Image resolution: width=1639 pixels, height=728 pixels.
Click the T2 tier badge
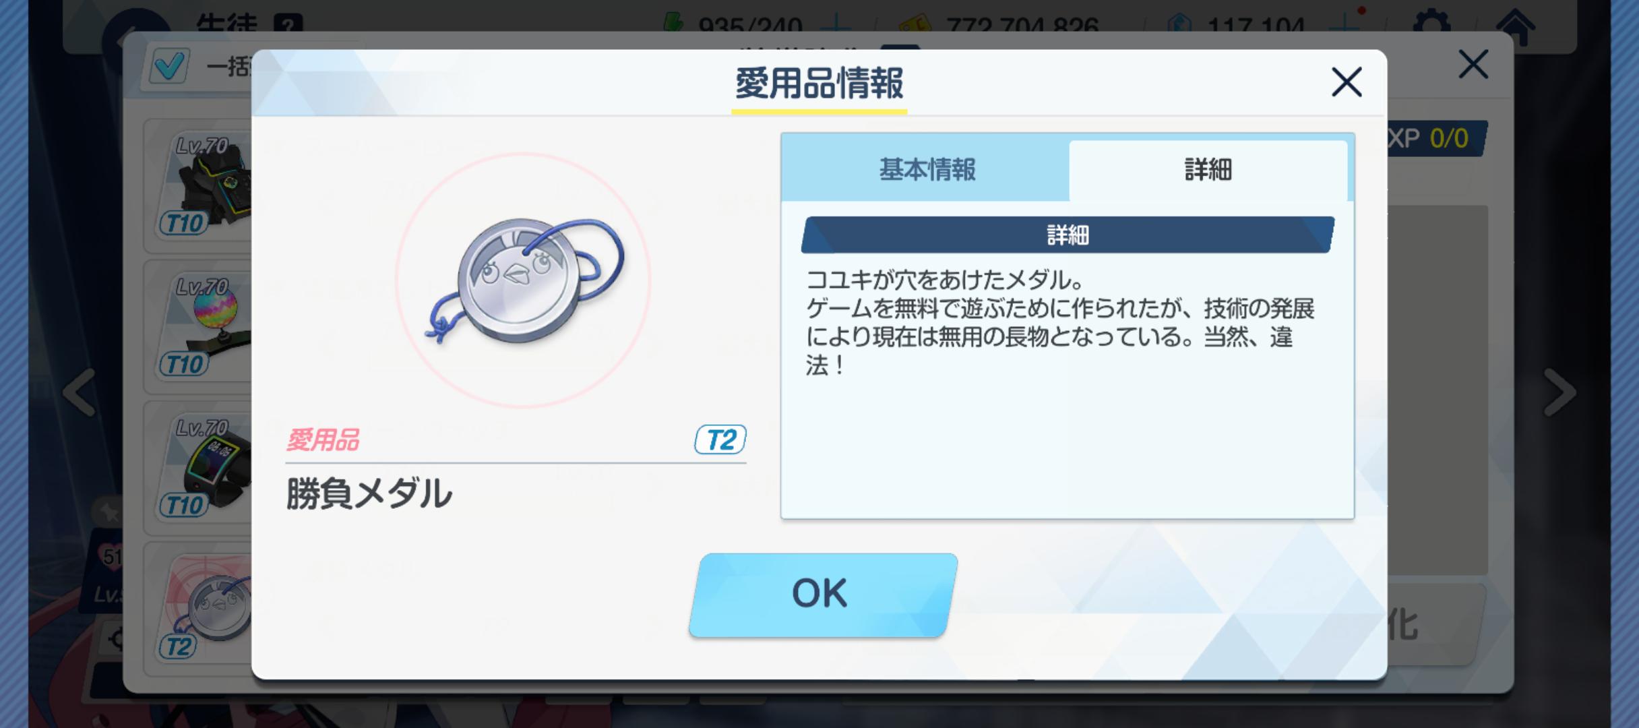(720, 440)
